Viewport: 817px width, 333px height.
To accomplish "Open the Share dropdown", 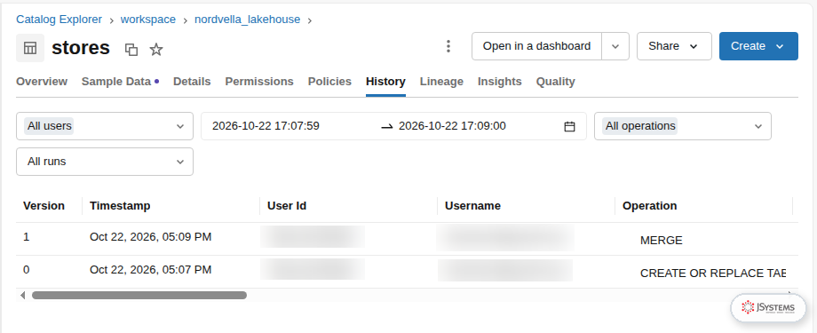I will coord(674,46).
